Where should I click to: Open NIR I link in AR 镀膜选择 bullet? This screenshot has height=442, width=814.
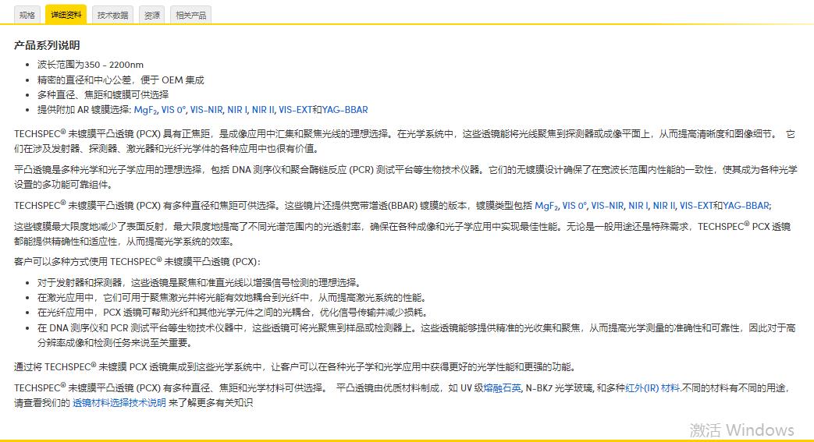coord(237,110)
